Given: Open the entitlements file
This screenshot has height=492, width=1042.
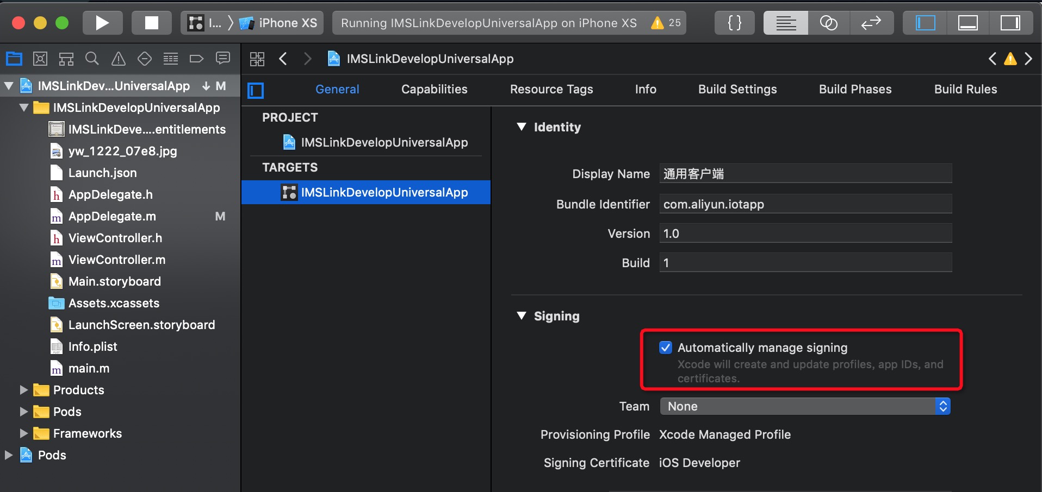Looking at the screenshot, I should pos(137,129).
